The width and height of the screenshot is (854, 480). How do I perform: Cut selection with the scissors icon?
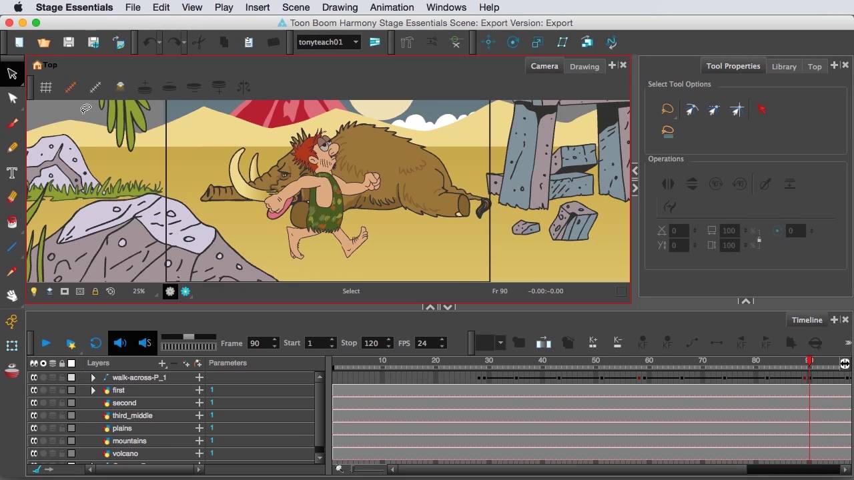pos(198,43)
